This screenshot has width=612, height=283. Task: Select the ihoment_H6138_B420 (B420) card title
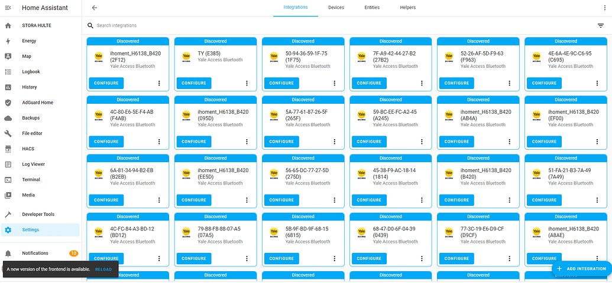click(x=486, y=173)
